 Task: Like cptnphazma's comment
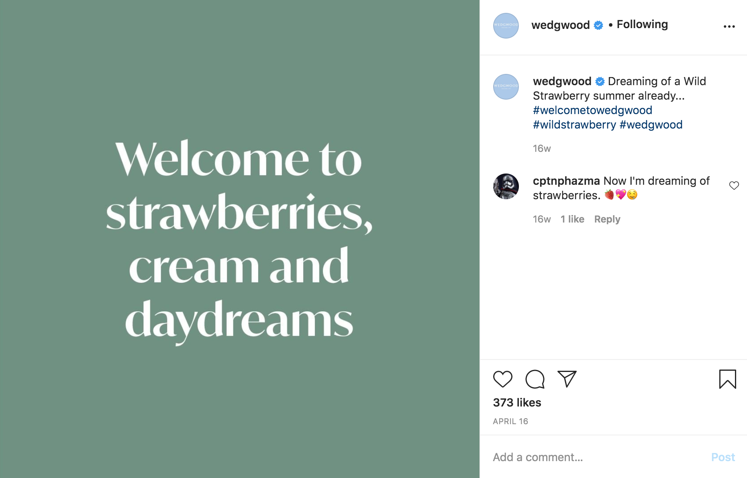pos(734,186)
